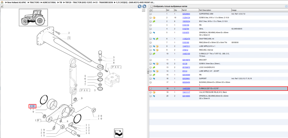
Task: Select callout 1 on the supporting arm
Action: coord(69,38)
